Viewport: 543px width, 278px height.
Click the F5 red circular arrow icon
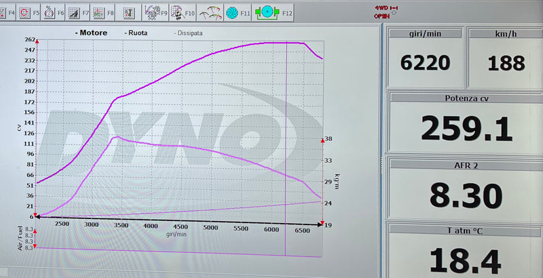(x=26, y=12)
